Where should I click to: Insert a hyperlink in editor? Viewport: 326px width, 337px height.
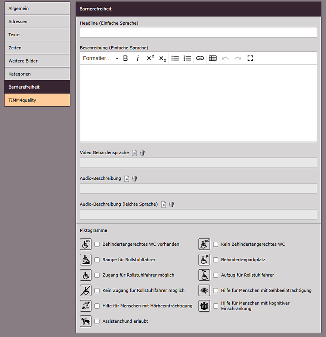200,58
